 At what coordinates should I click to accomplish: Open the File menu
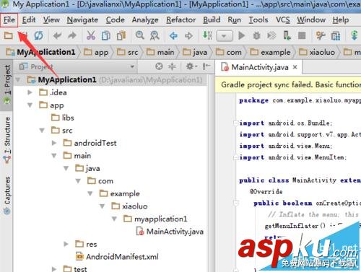coord(9,19)
